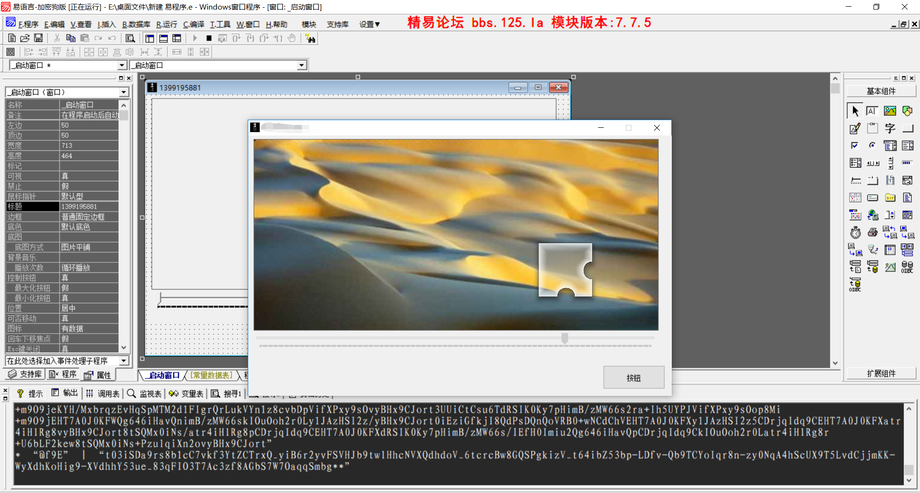The image size is (920, 493).
Task: Select the checkbox component in toolbox
Action: point(855,146)
